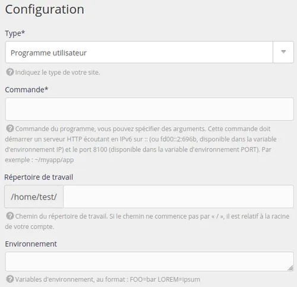This screenshot has height=287, width=297.
Task: Click the 'Commande*' field label
Action: click(27, 90)
